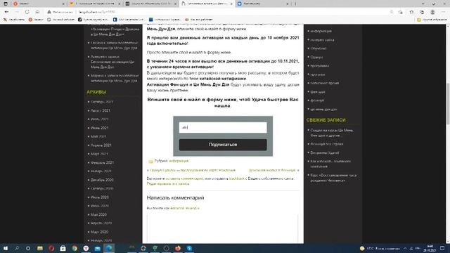The height and width of the screenshot is (253, 450).
Task: Open the Mail app on taskbar
Action: [97, 248]
